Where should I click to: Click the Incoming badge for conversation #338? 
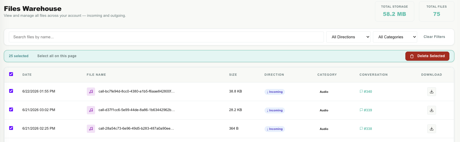coord(275,129)
